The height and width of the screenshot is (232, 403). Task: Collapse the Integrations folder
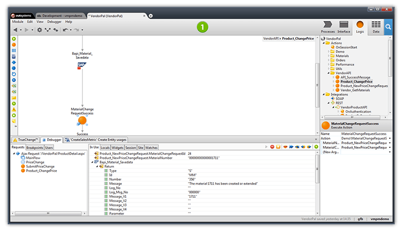(324, 95)
